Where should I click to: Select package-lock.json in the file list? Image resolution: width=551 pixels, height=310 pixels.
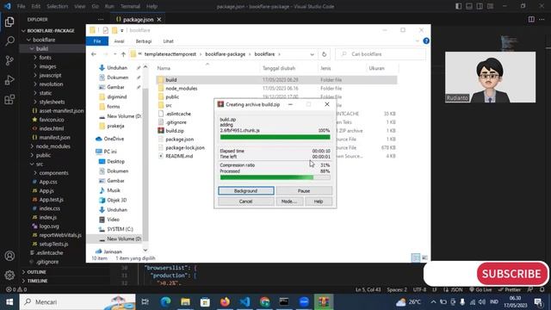click(x=185, y=147)
